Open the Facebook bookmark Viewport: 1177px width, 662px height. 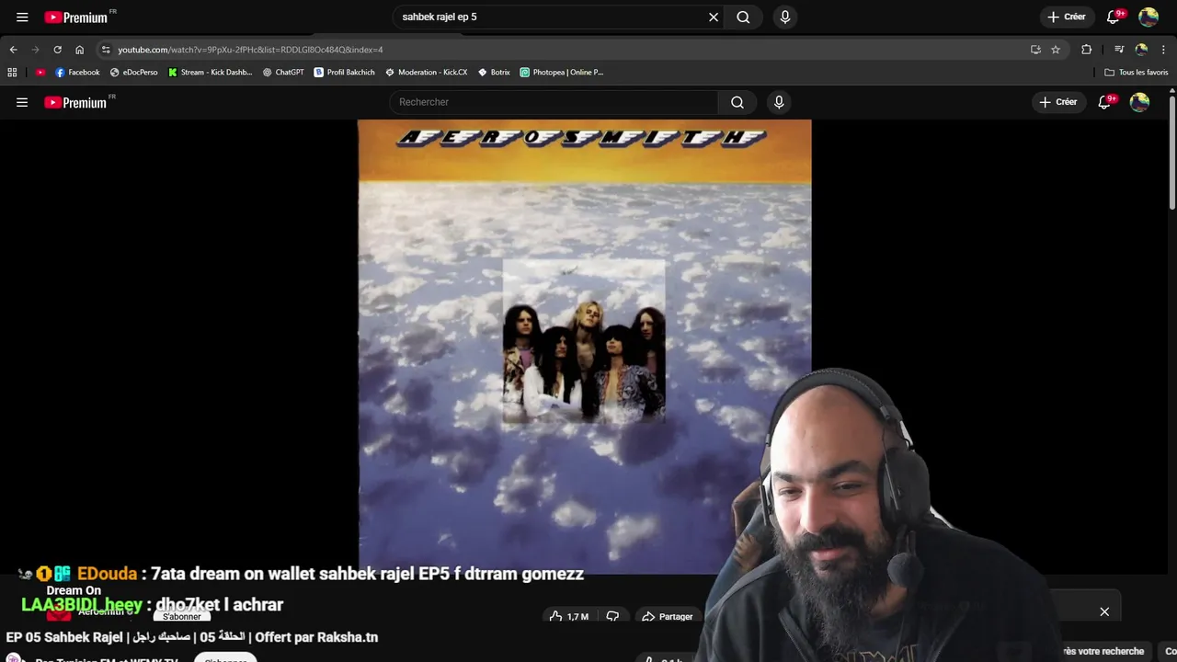tap(77, 72)
